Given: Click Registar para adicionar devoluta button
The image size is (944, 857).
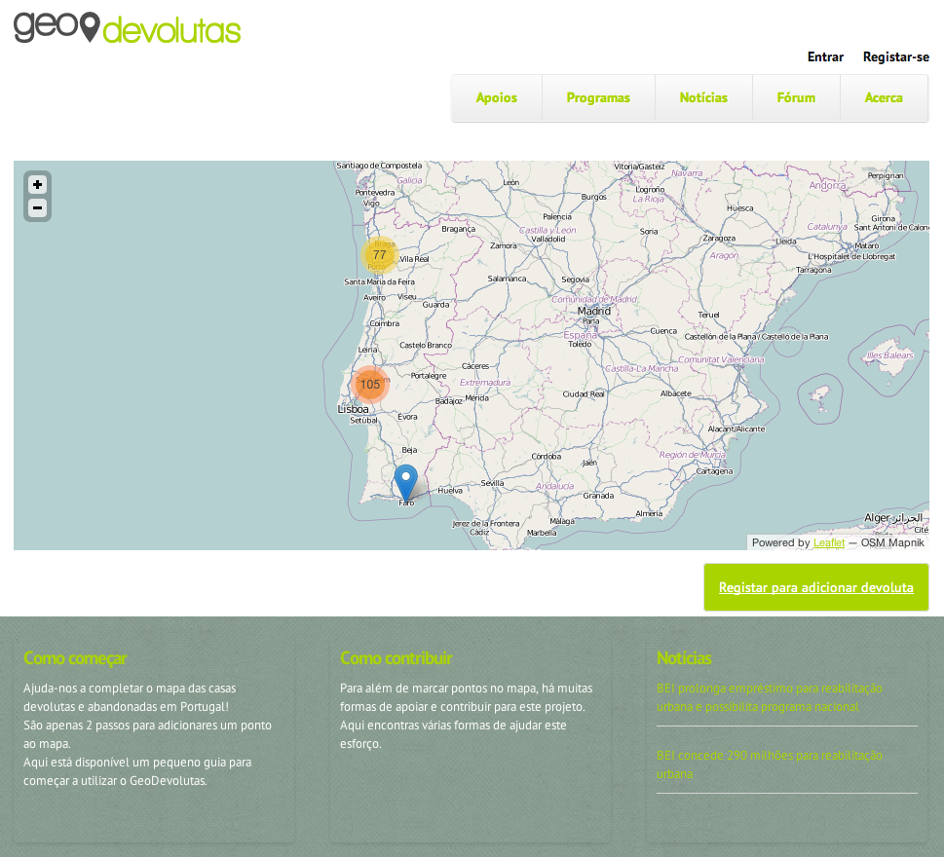Looking at the screenshot, I should (815, 587).
